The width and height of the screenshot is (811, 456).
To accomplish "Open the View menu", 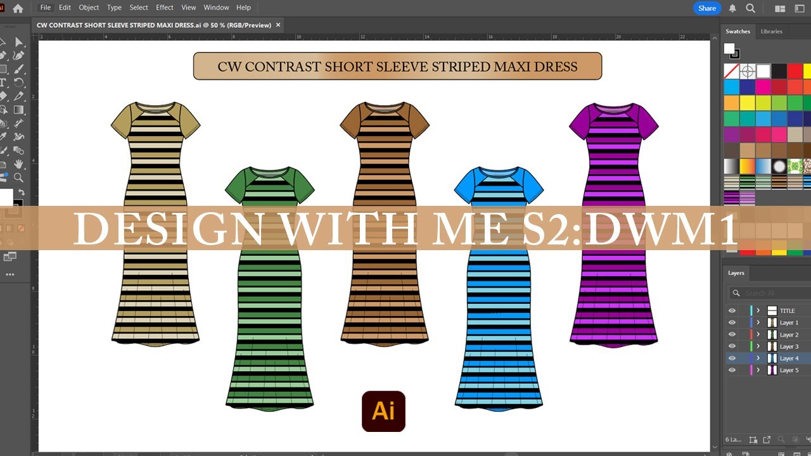I will (189, 8).
